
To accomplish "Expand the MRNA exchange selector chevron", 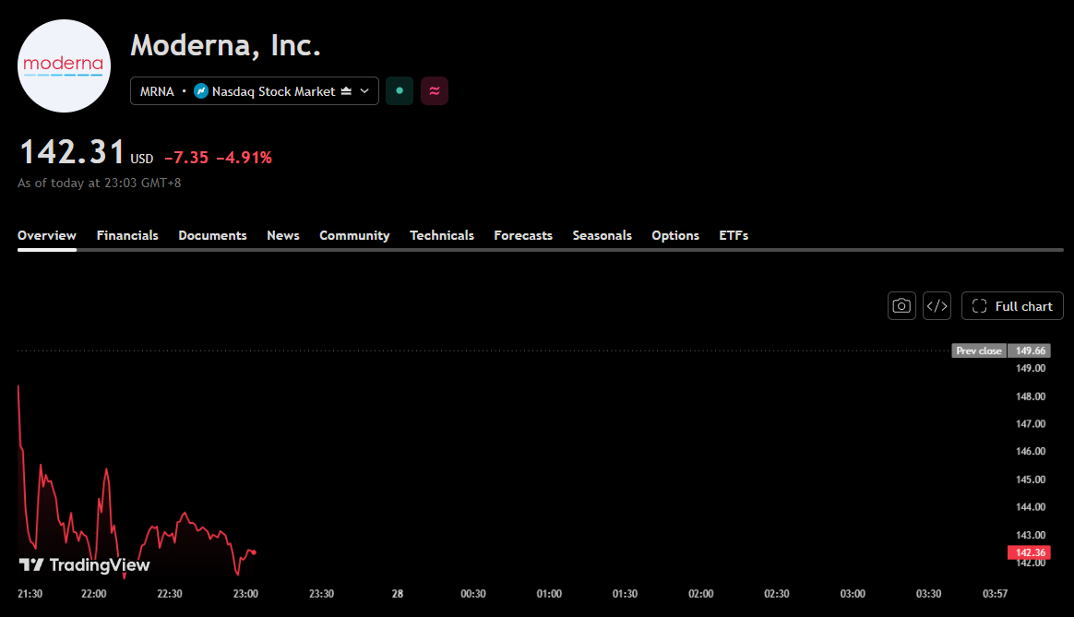I will coord(364,91).
